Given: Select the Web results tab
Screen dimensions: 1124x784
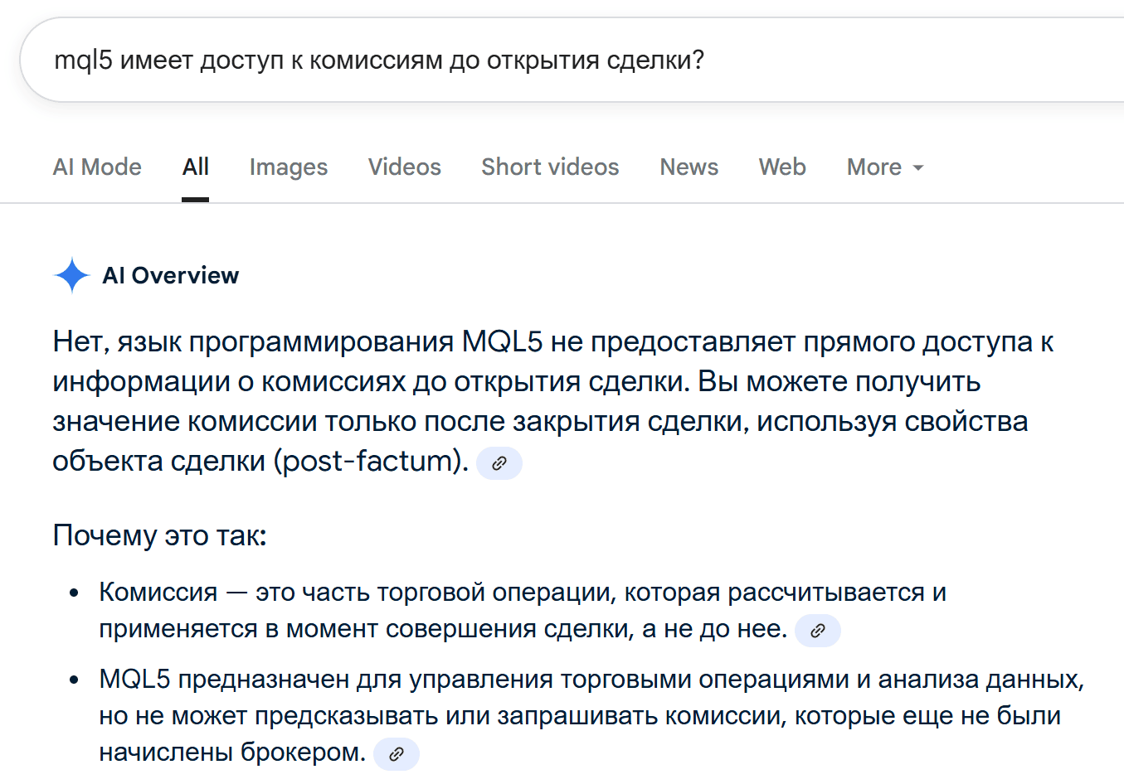Looking at the screenshot, I should point(781,167).
